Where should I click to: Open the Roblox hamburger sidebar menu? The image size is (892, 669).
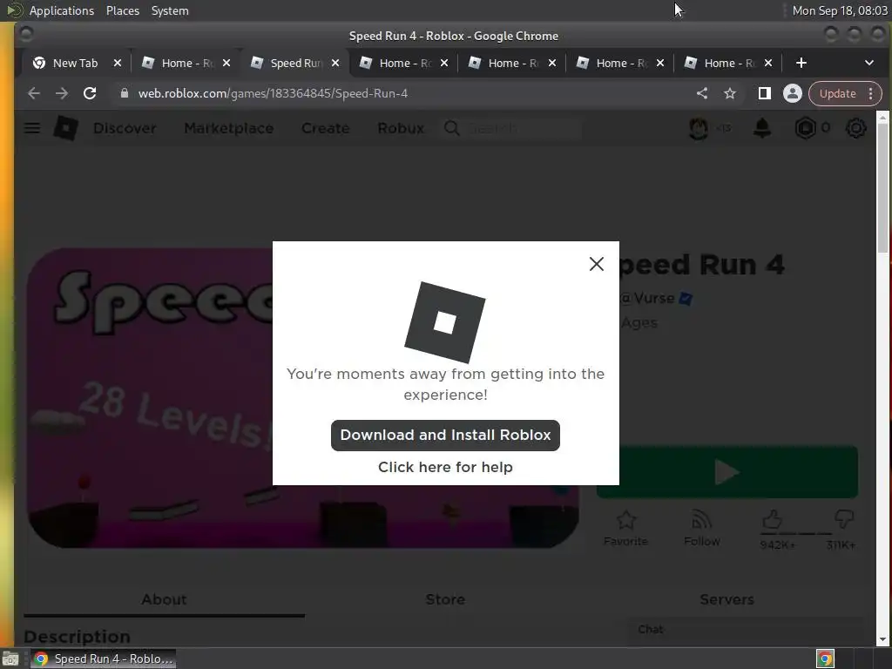pyautogui.click(x=32, y=128)
